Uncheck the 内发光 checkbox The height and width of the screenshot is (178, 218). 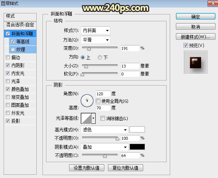click(8, 73)
